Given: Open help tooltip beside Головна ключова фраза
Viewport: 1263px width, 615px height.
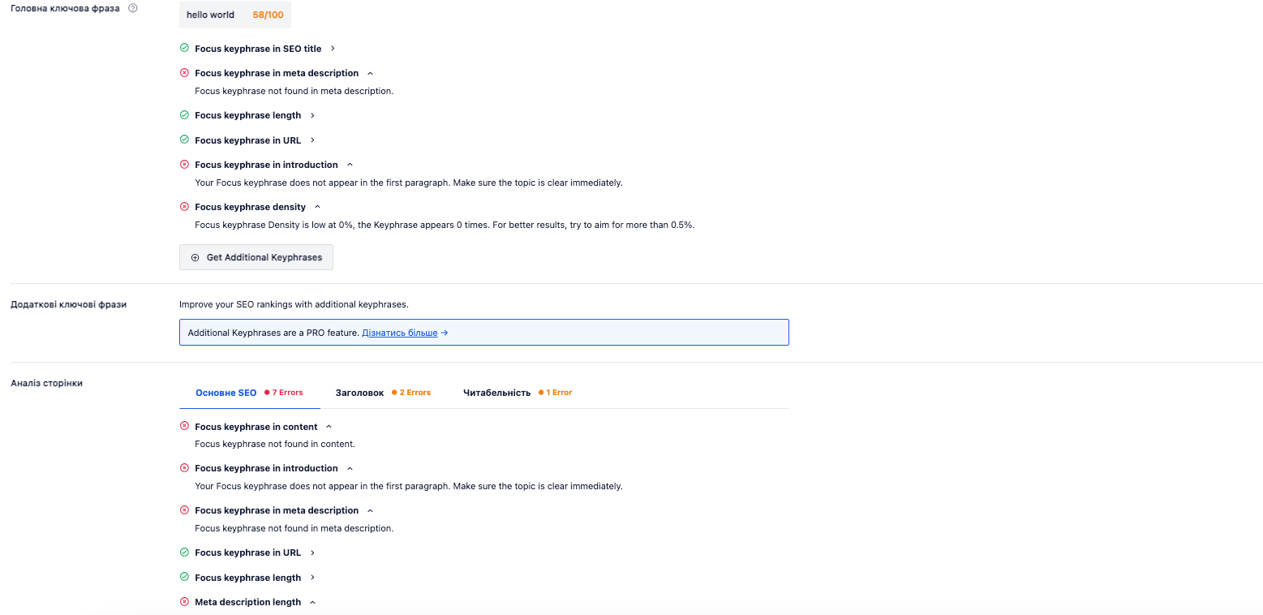Looking at the screenshot, I should (133, 8).
